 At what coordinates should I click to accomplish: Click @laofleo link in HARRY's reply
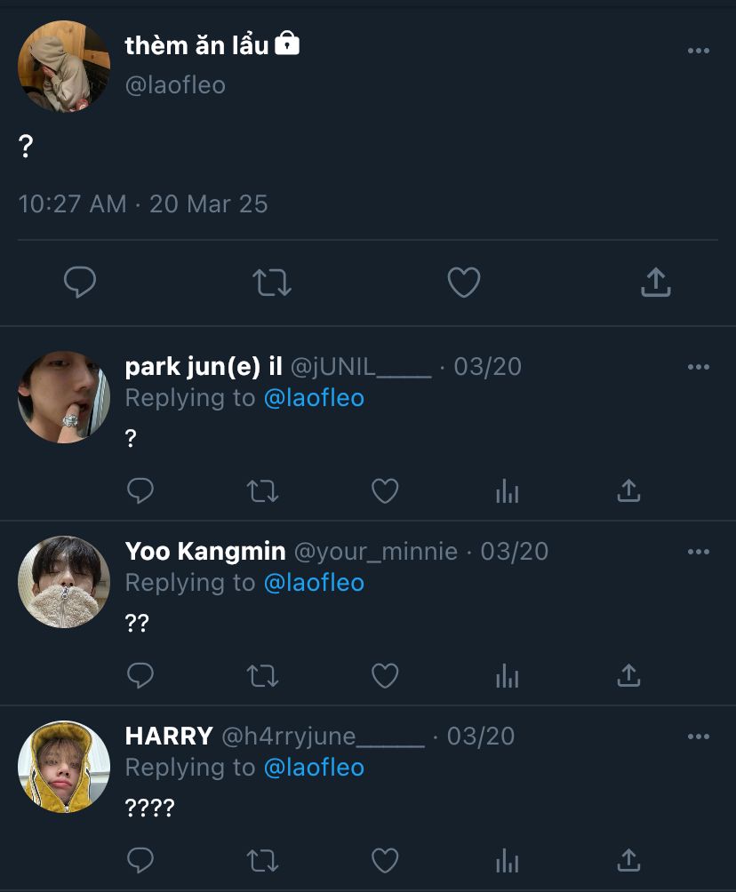(314, 768)
